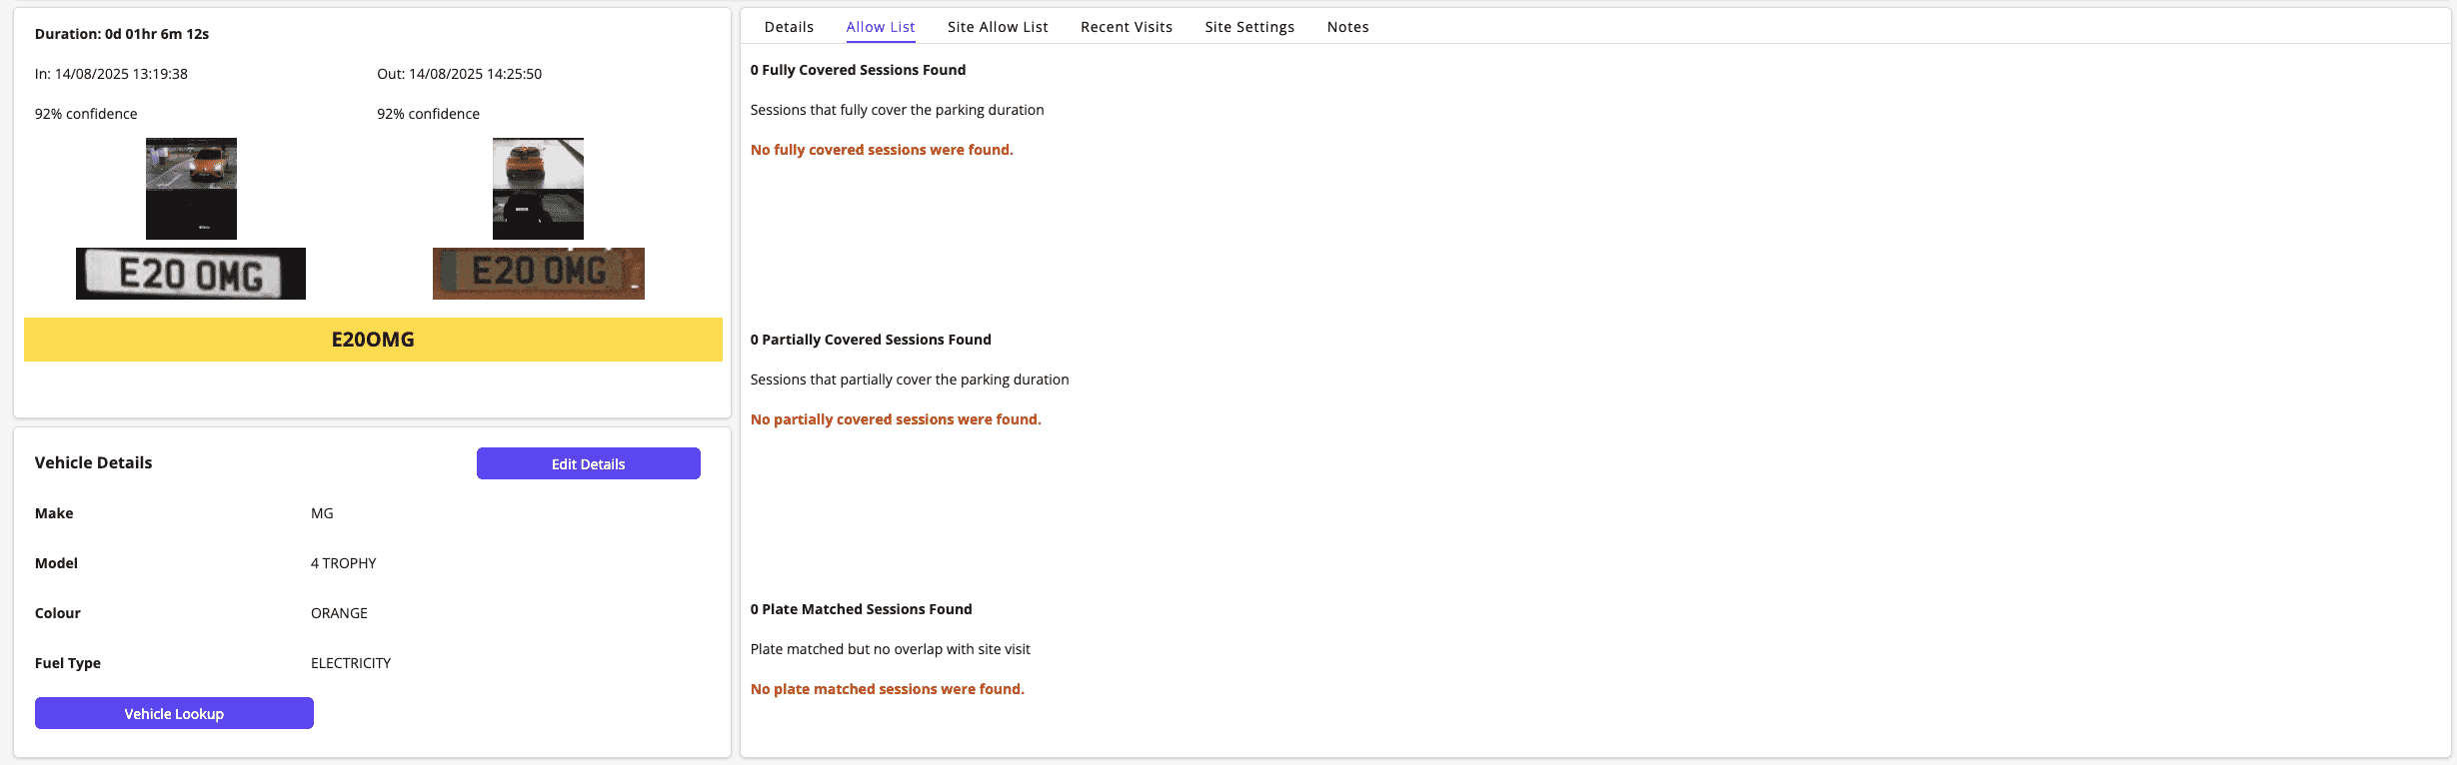
Task: Click the Vehicle Lookup button
Action: point(174,713)
